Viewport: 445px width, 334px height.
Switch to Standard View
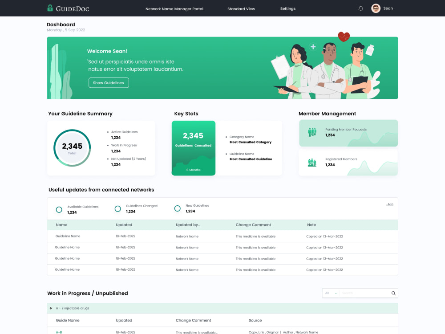point(241,9)
